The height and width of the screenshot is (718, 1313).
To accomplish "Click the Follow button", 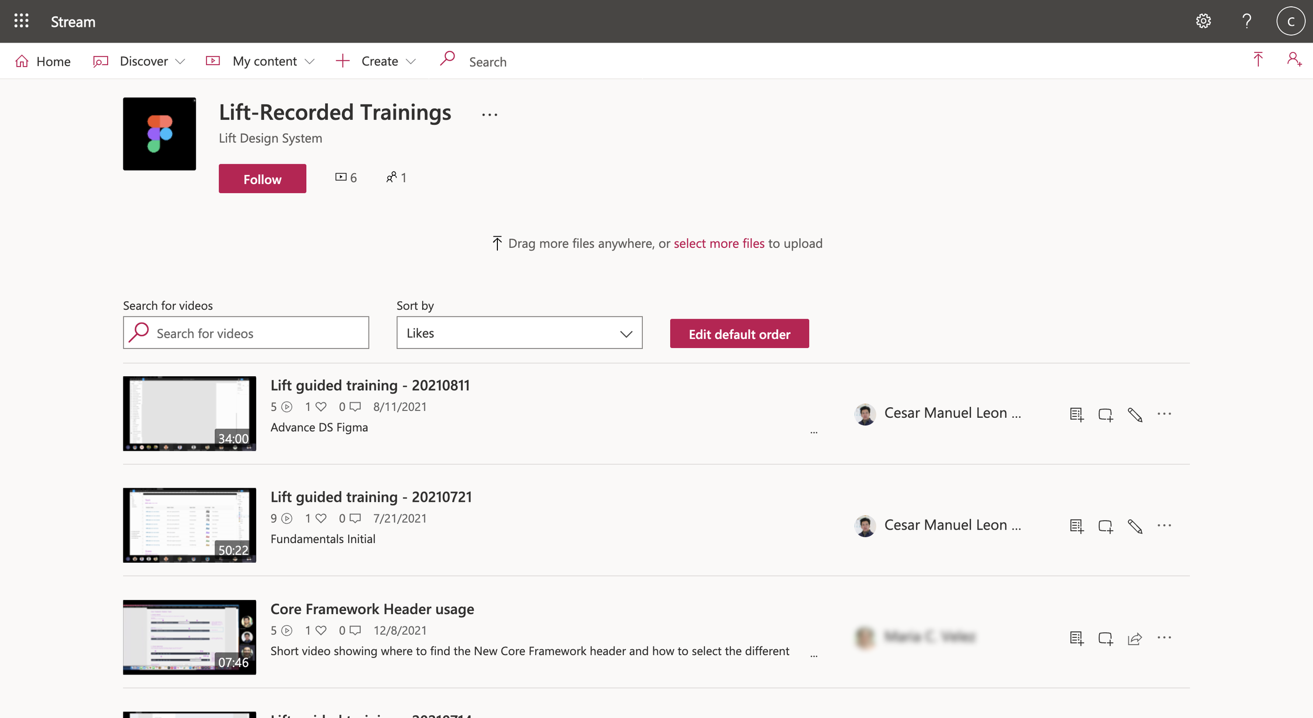I will [x=262, y=179].
